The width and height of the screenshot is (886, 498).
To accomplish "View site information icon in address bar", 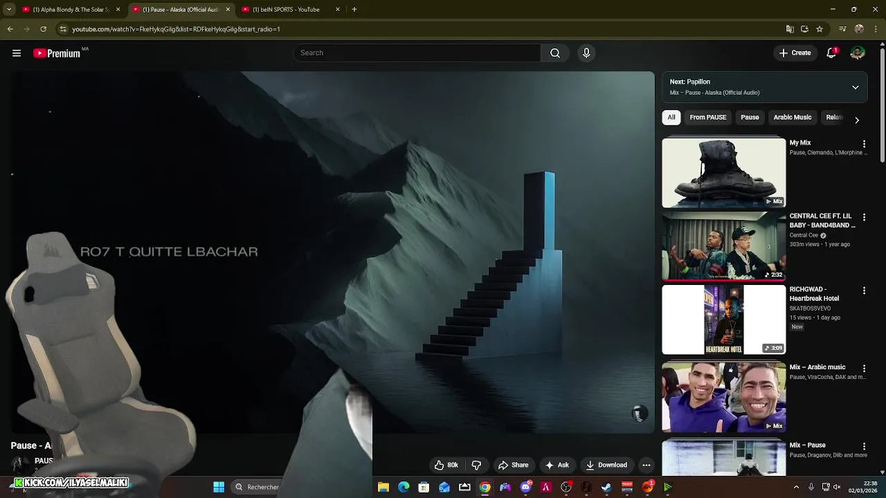I will pos(63,29).
